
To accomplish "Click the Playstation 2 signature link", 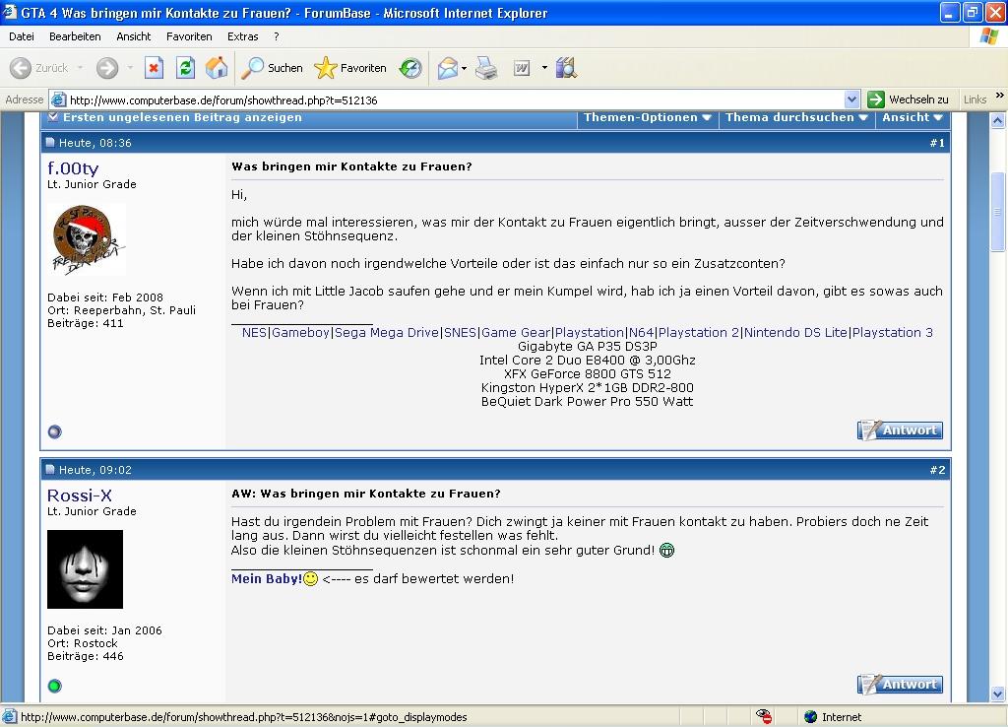I will [699, 333].
